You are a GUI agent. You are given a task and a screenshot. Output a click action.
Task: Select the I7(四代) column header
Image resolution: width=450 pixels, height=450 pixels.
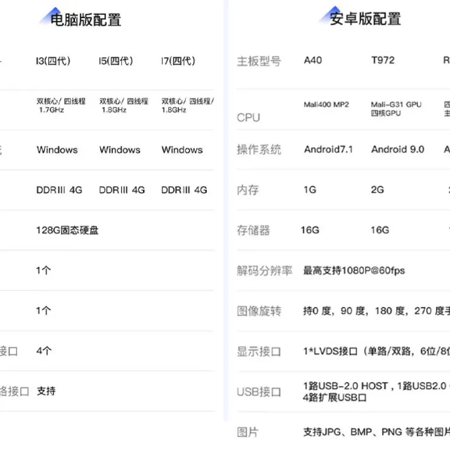tap(178, 61)
